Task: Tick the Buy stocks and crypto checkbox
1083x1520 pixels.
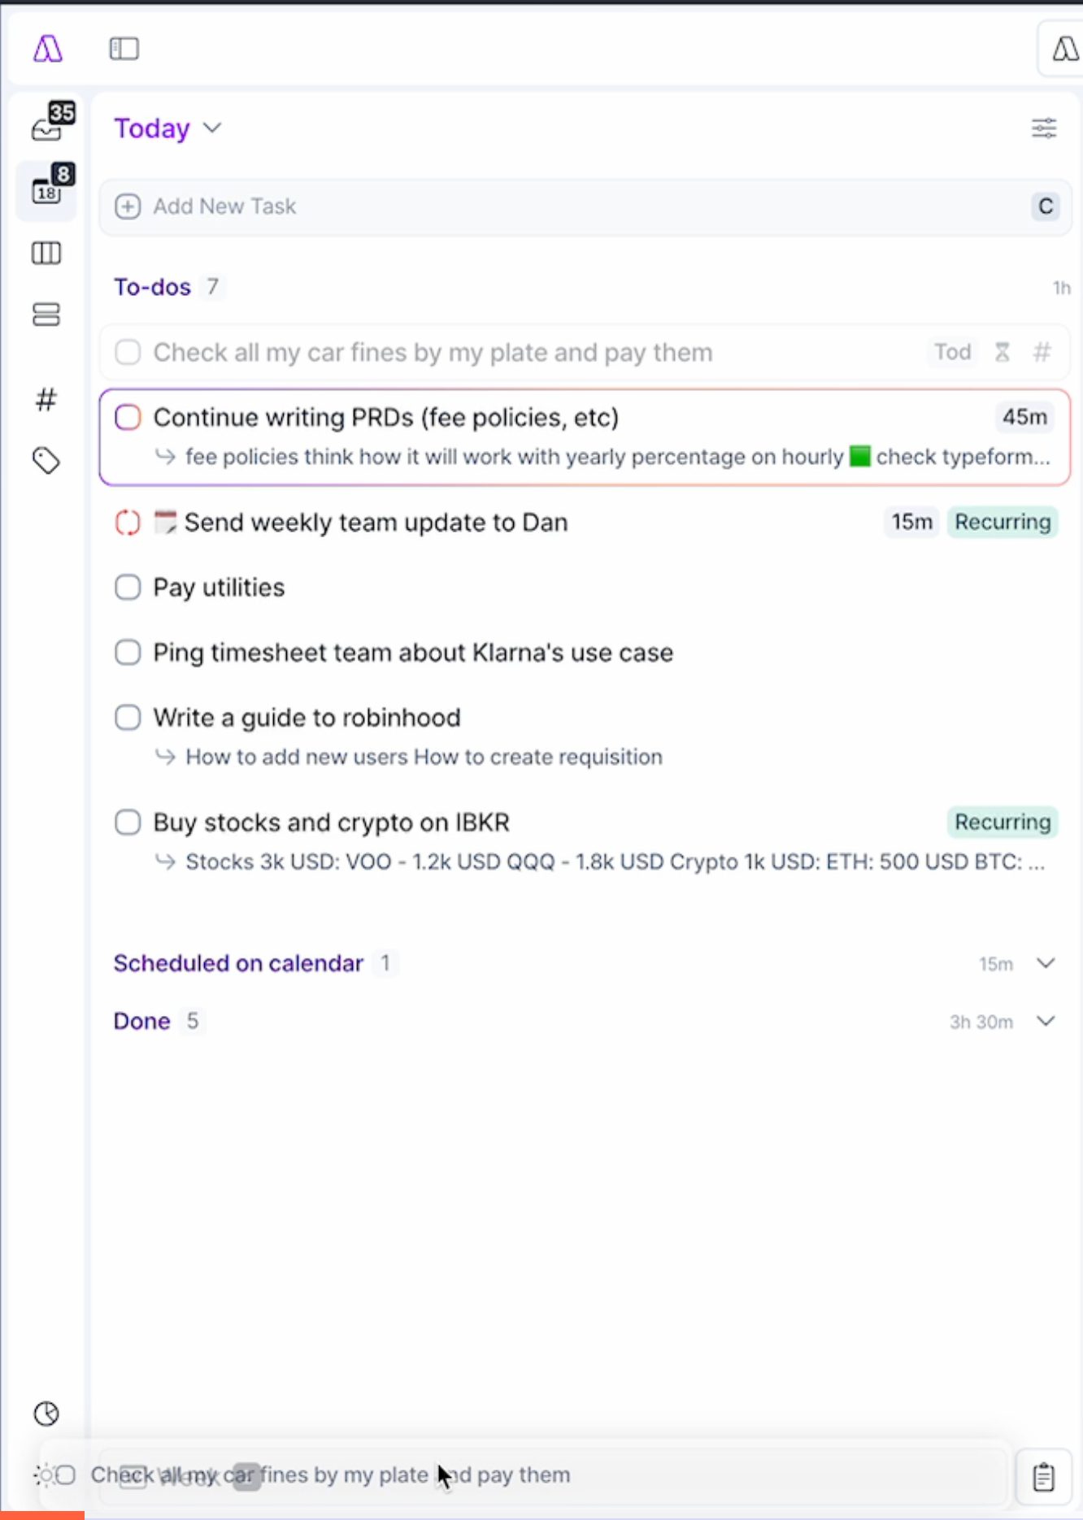Action: (128, 822)
